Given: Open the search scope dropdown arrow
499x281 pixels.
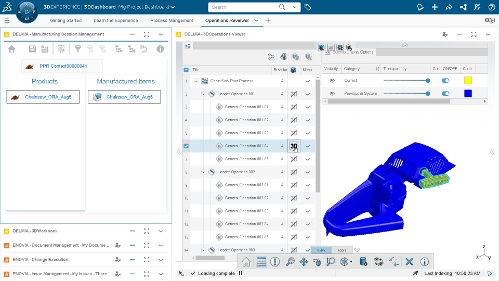Looking at the screenshot, I should click(x=294, y=7).
